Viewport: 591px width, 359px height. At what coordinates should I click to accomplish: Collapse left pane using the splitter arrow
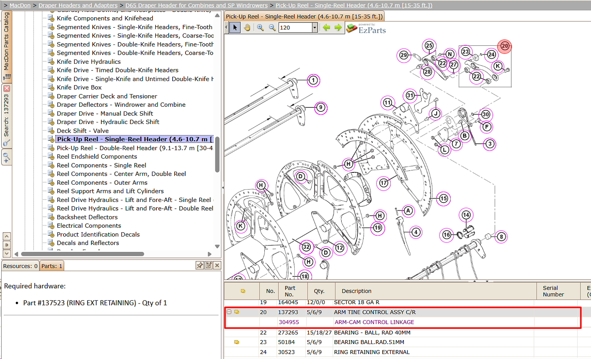click(223, 188)
